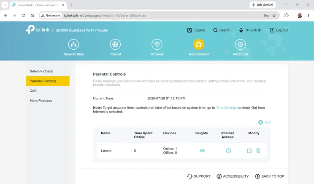Viewport: 314px width, 184px height.
Task: Click the Time Spent Online column header
Action: 143,135
